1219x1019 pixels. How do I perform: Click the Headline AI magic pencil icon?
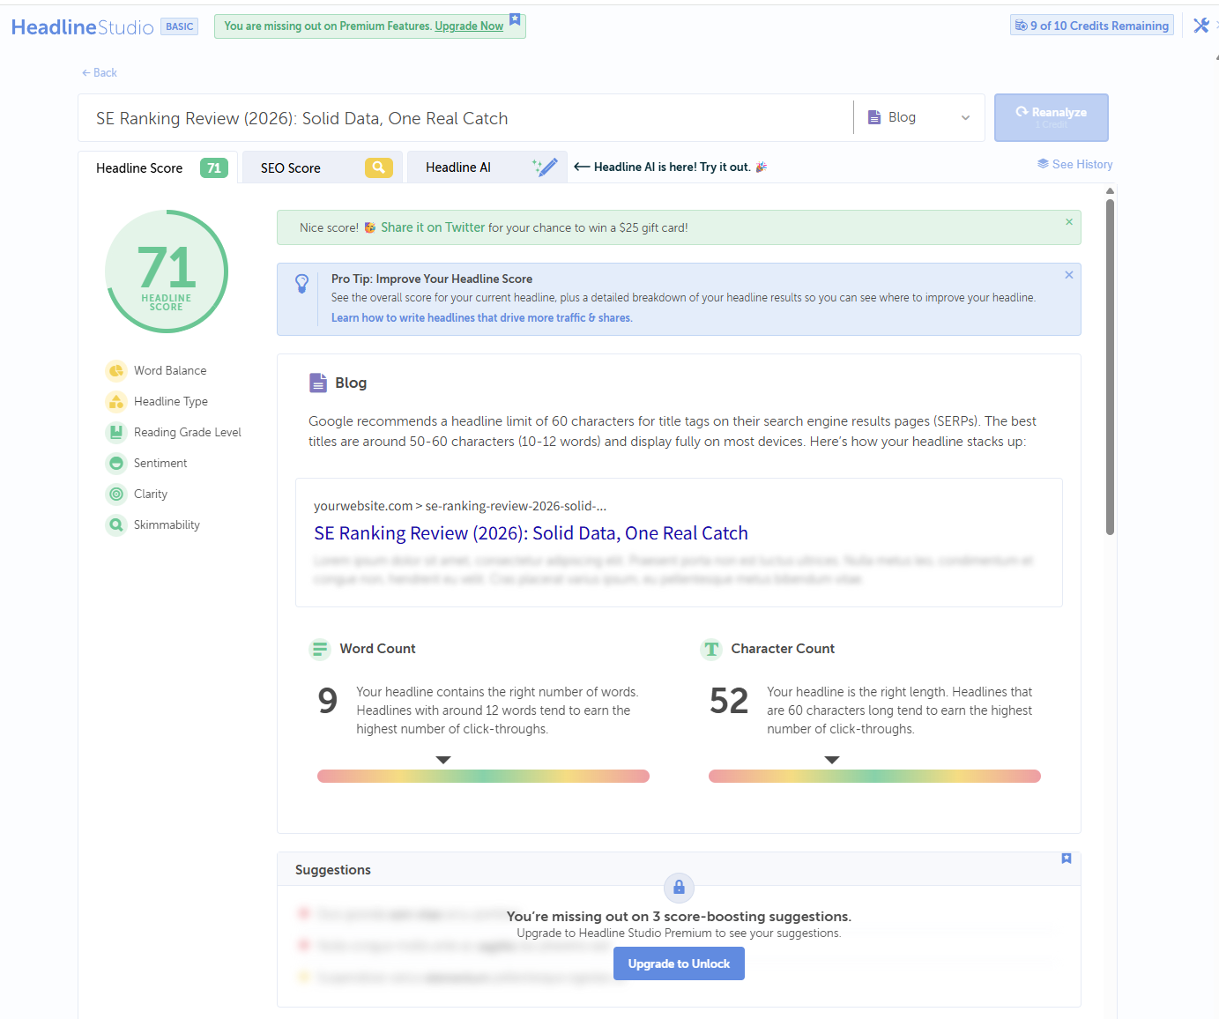click(545, 167)
